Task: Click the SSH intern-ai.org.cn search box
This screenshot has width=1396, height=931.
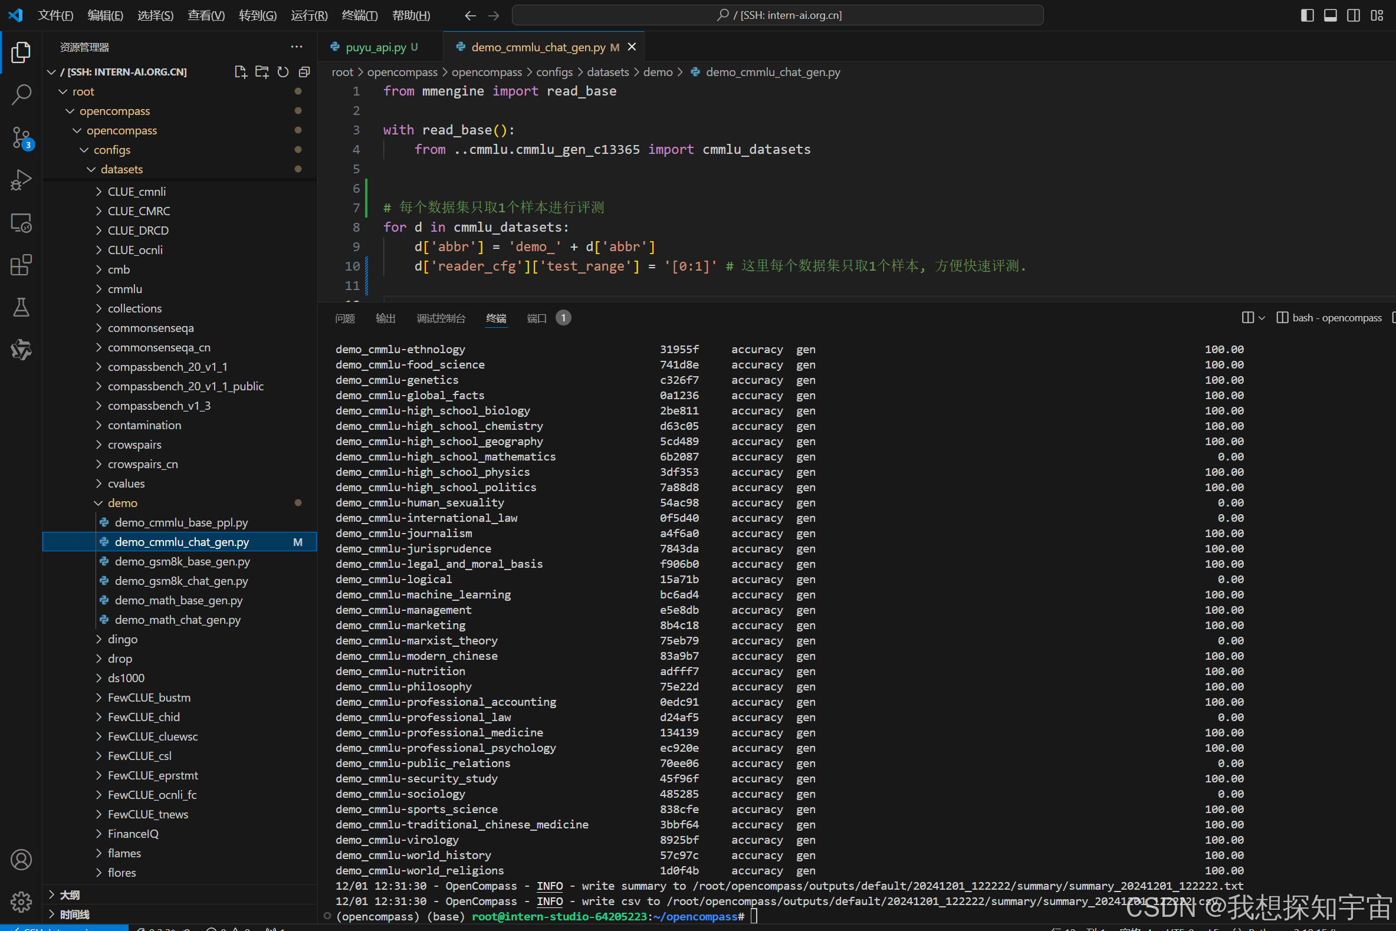Action: coord(777,15)
